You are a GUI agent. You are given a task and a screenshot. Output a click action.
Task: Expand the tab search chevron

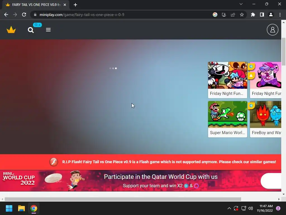(241, 4)
